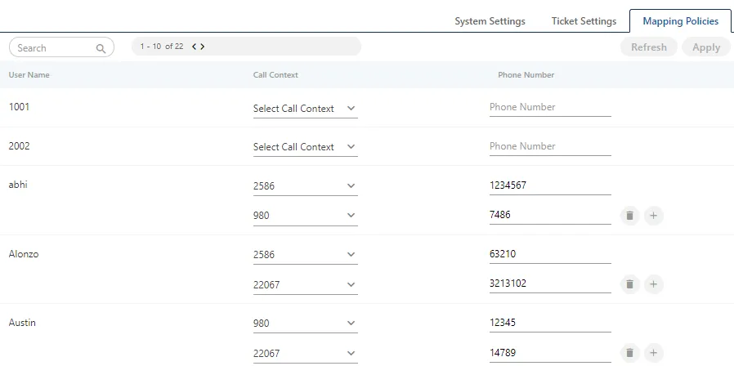Open Call Context dropdown for user 1001

click(305, 109)
